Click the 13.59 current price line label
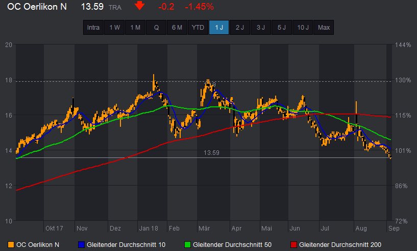Screen dimensions: 417x251 [x=212, y=153]
